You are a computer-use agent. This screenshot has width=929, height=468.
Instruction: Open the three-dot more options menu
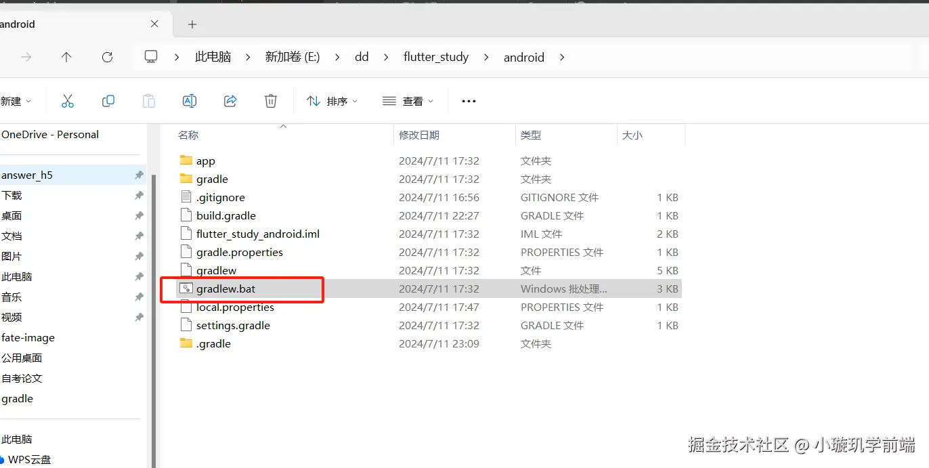[x=469, y=101]
